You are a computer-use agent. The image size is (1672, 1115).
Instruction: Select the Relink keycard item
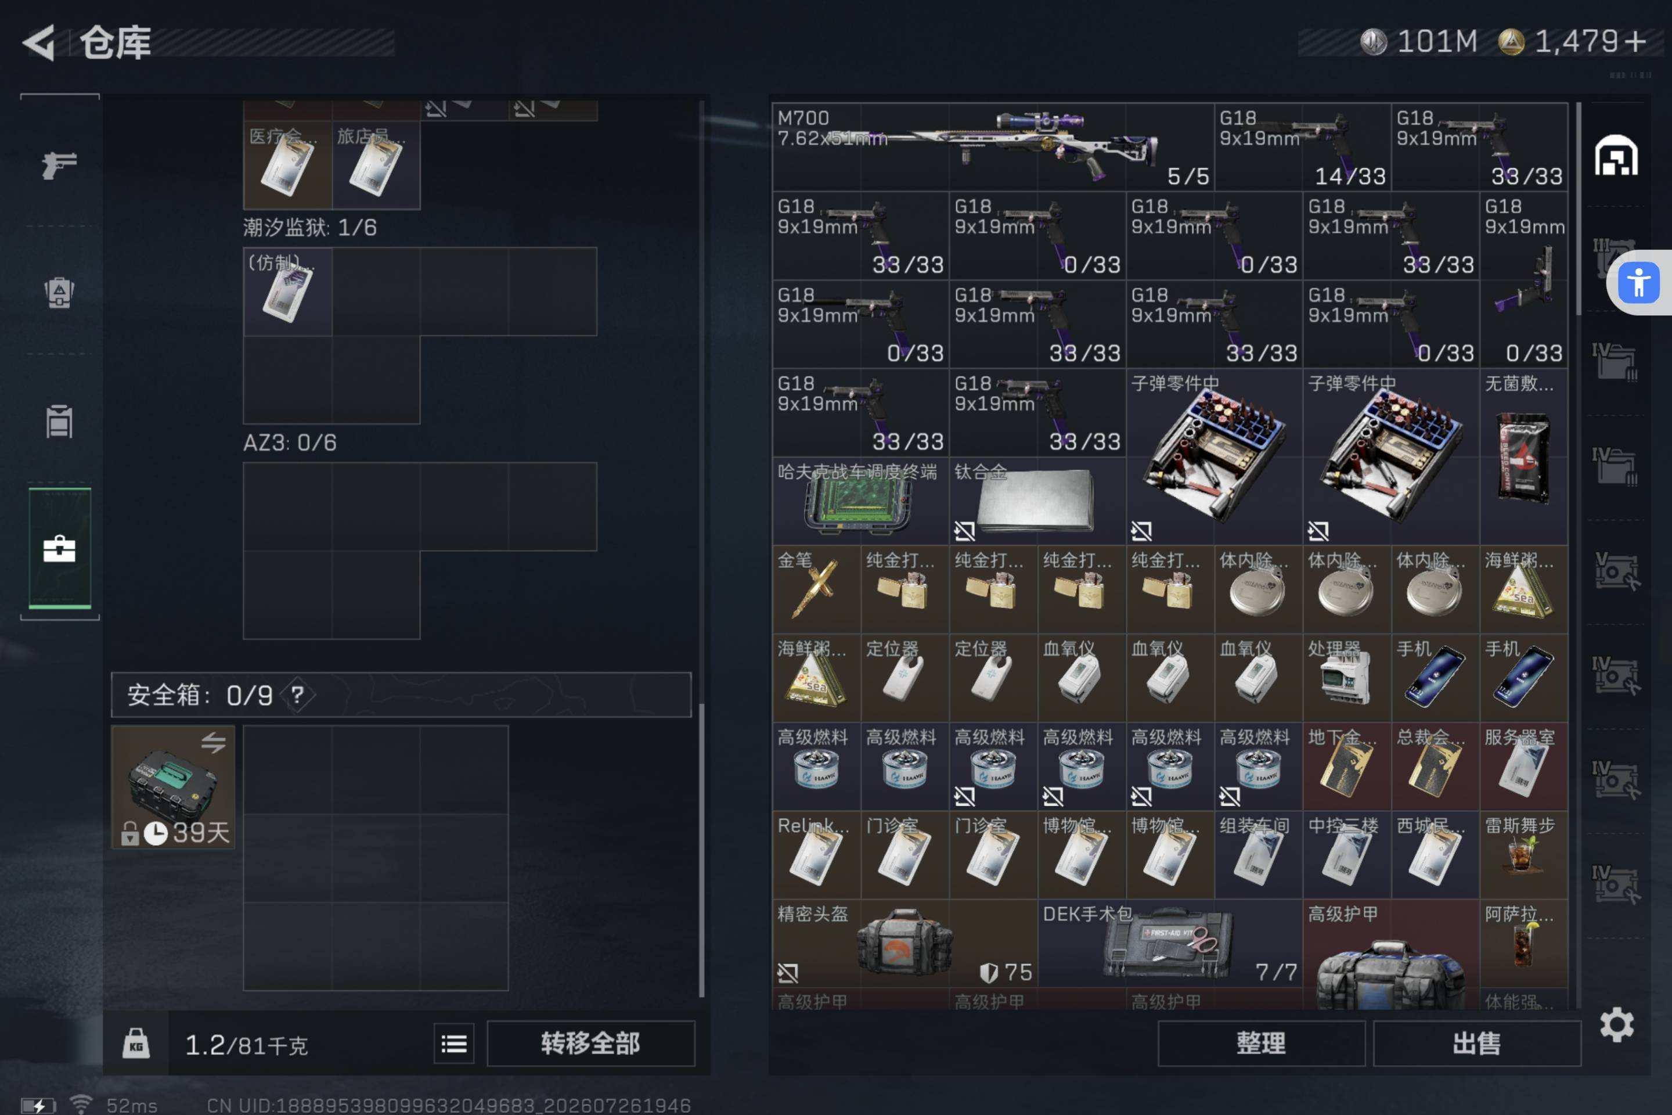[817, 855]
